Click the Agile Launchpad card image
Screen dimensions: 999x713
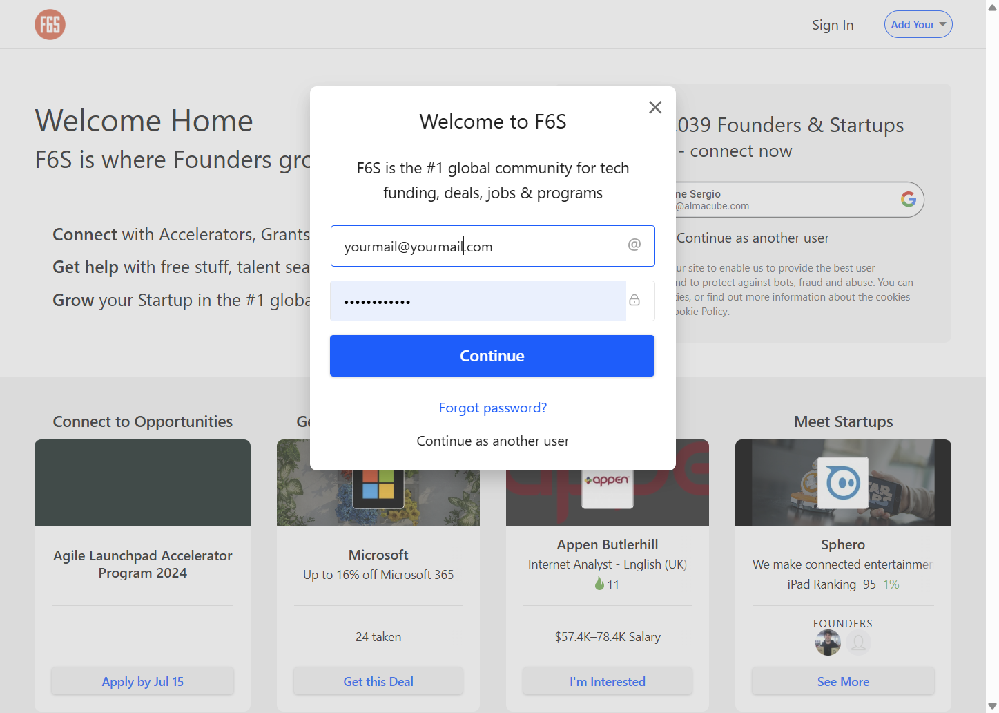[143, 482]
